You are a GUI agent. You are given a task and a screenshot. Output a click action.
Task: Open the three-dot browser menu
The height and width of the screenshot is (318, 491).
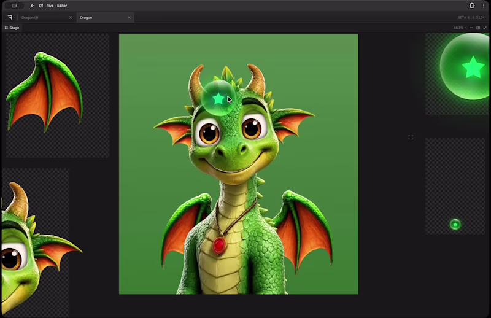coord(484,6)
